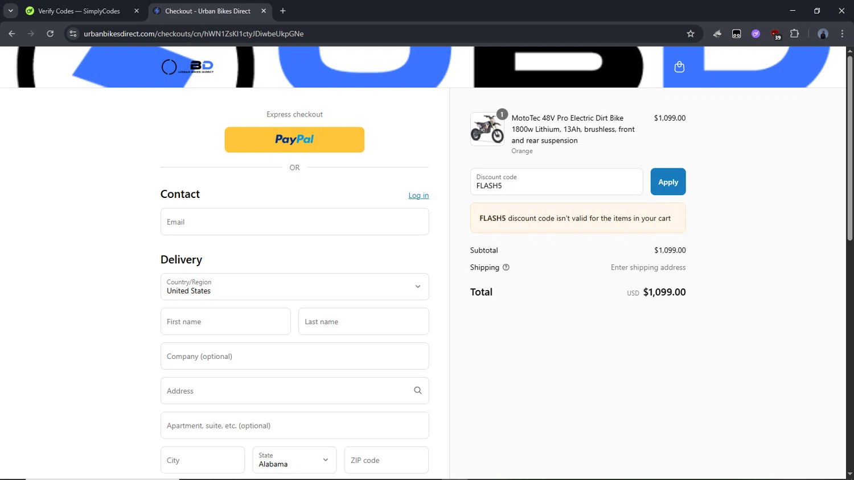View site information icon in address bar
The image size is (854, 480).
point(73,34)
